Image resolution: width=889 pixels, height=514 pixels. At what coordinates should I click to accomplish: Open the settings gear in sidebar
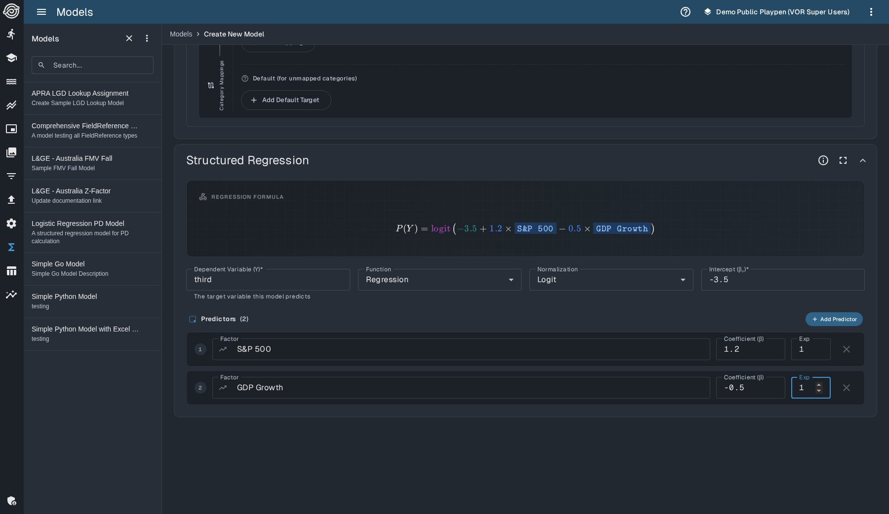tap(11, 223)
